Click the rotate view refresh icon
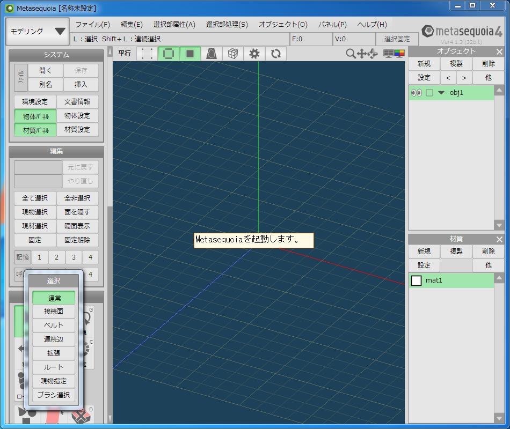This screenshot has height=429, width=510. tap(275, 53)
